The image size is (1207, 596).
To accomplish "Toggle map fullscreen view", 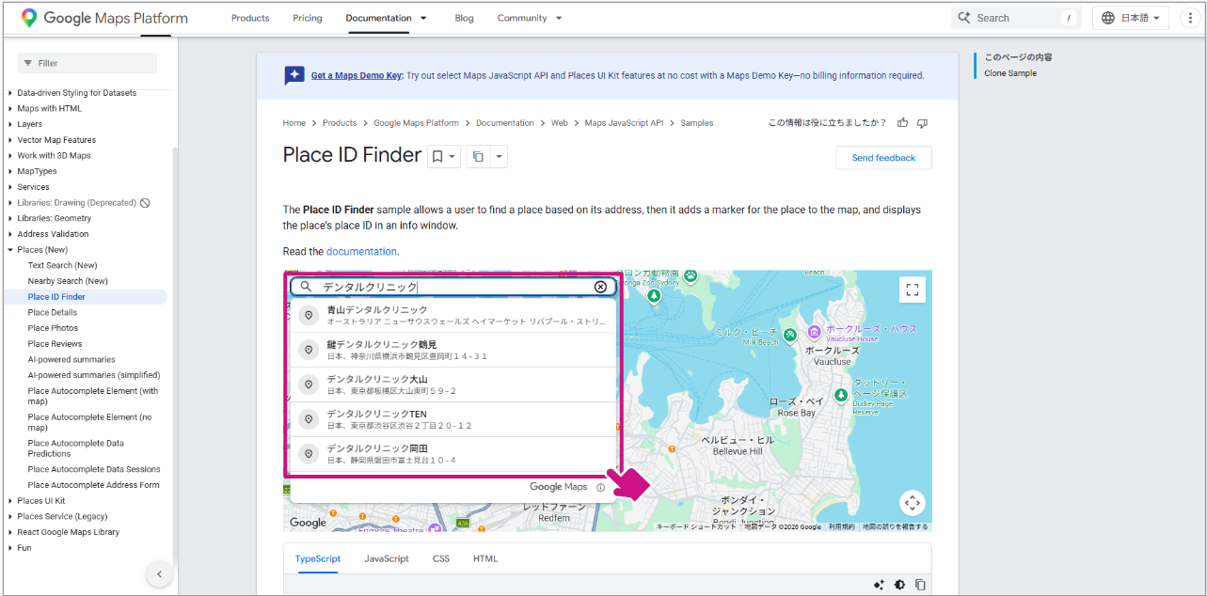I will 912,290.
